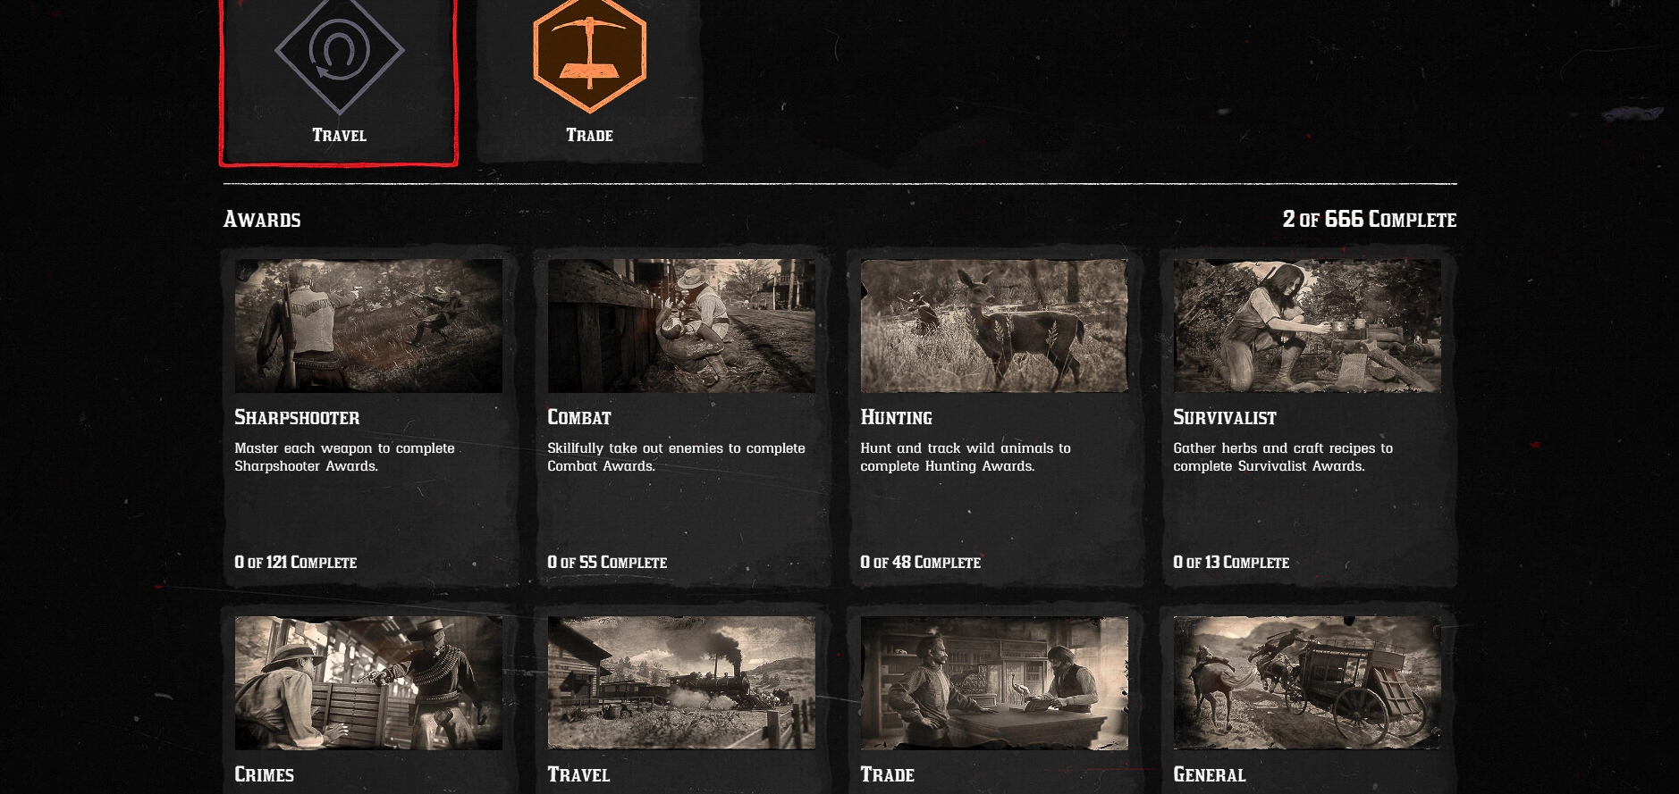
Task: Open the Trade shop counter thumbnail
Action: [x=994, y=683]
